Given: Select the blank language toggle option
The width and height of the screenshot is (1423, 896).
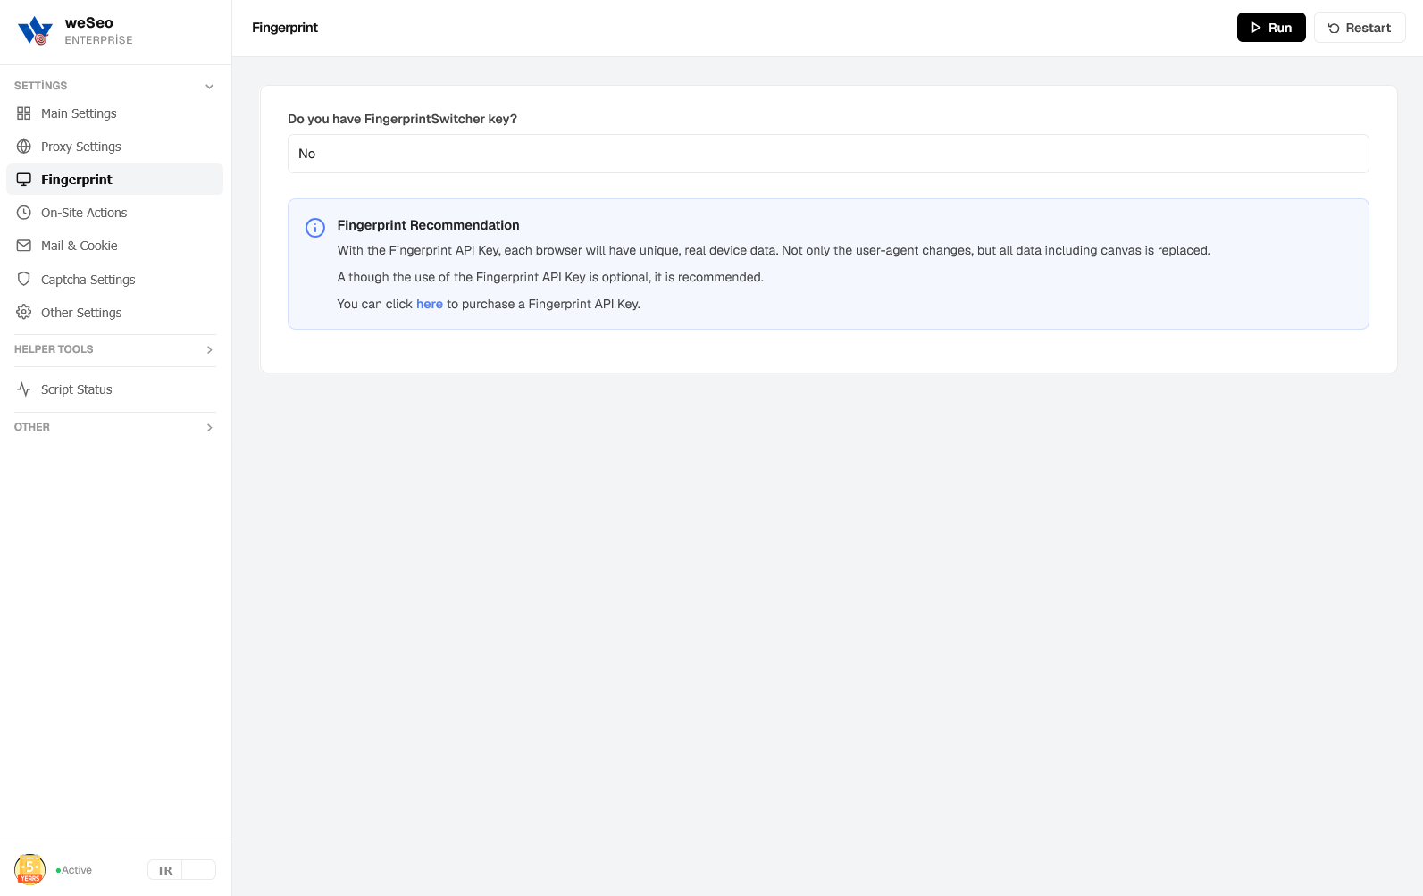Looking at the screenshot, I should tap(198, 870).
